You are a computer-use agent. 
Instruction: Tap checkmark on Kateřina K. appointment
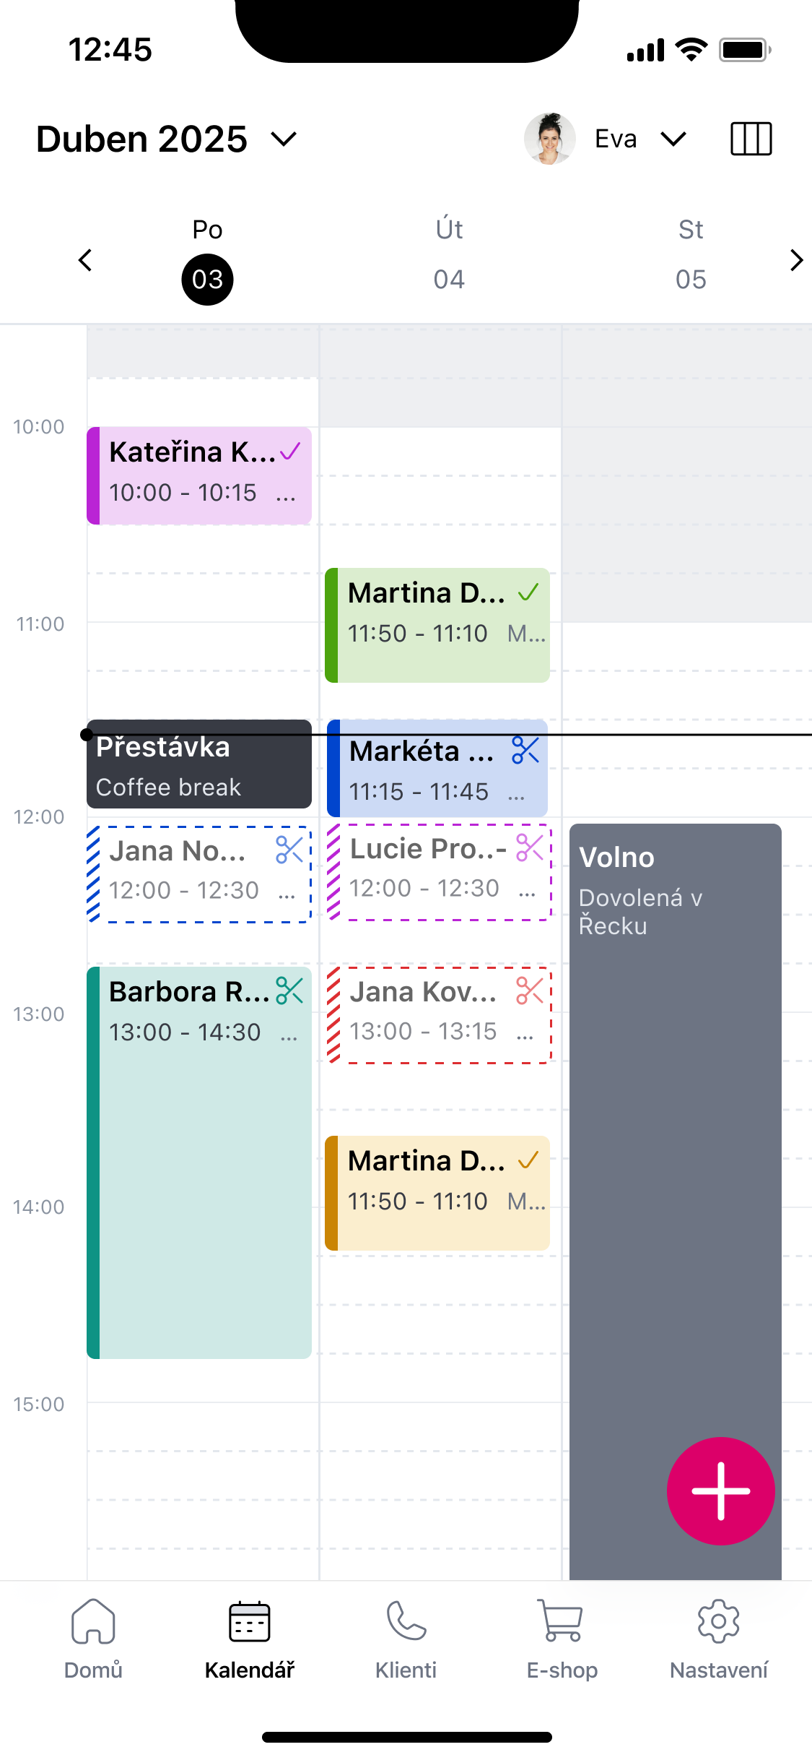290,452
